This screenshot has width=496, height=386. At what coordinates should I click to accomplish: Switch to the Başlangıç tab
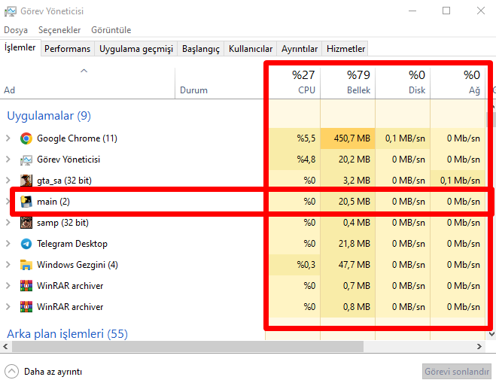[200, 49]
